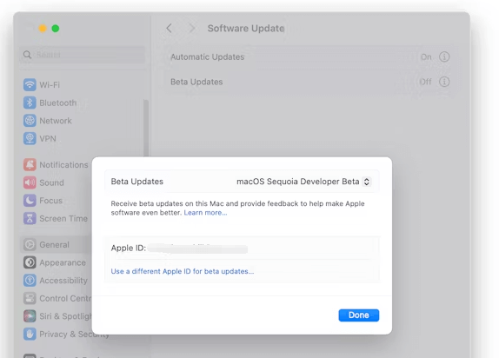The width and height of the screenshot is (499, 358).
Task: Select the Siri & Spotlight icon
Action: (30, 316)
